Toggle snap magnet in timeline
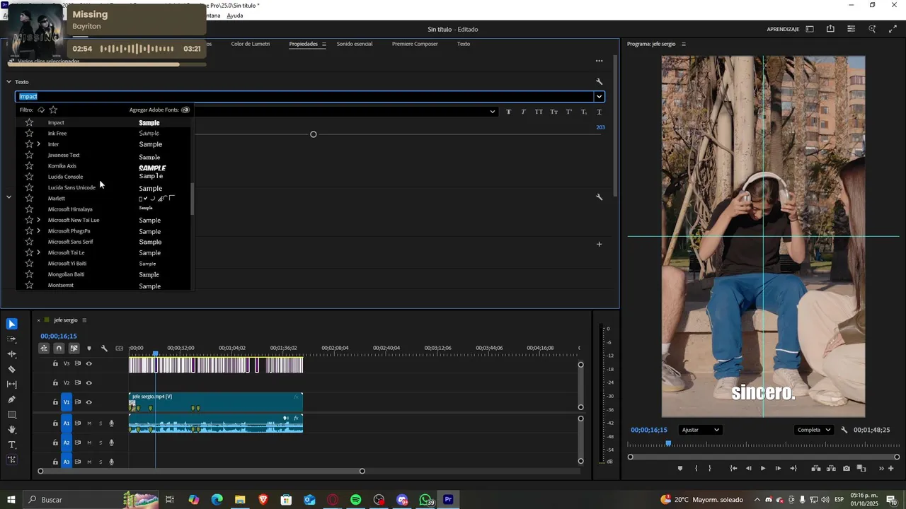The height and width of the screenshot is (509, 906). [59, 348]
